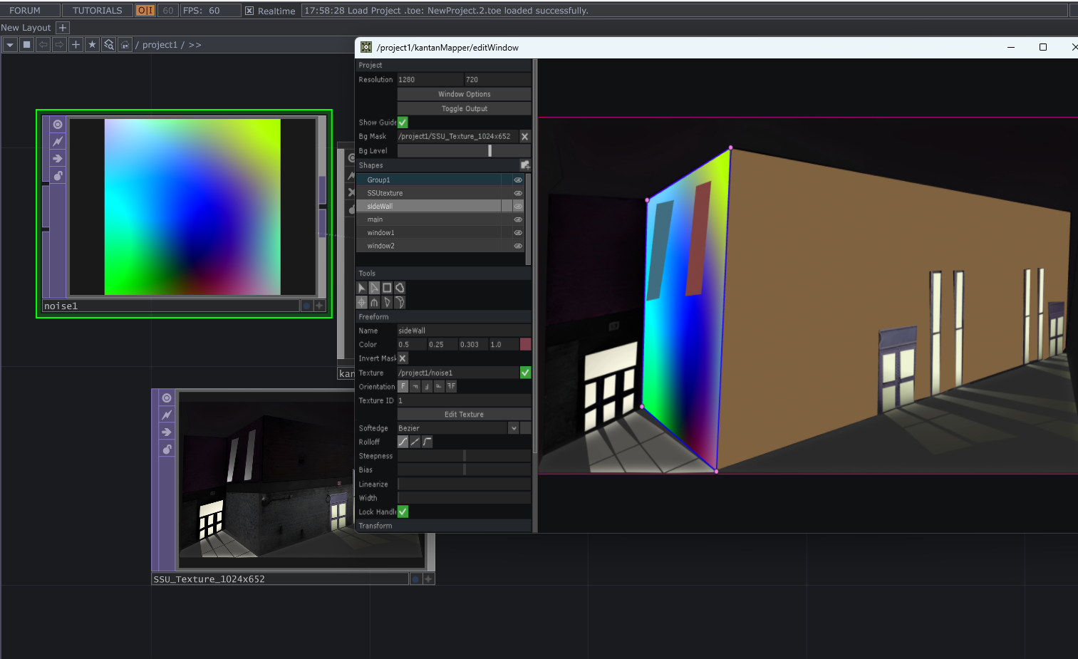Disable the Show Guide checkbox

pyautogui.click(x=402, y=122)
